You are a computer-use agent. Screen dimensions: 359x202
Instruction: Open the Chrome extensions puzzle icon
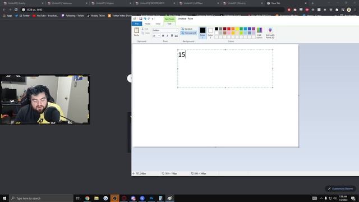pos(337,10)
